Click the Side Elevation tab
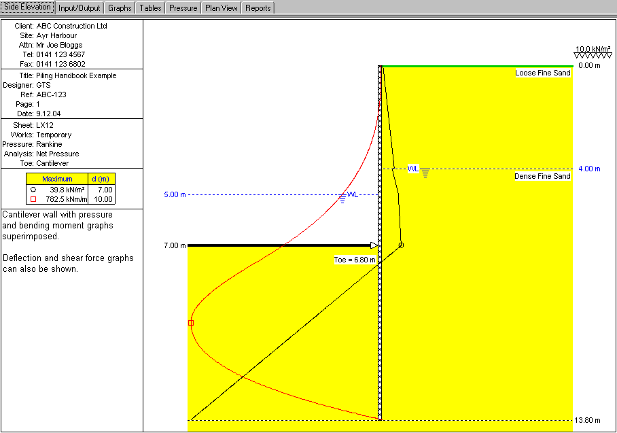The height and width of the screenshot is (433, 617). point(27,7)
